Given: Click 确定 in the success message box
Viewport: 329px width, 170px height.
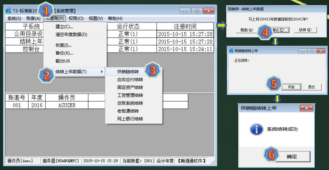Looking at the screenshot, I should (292, 157).
